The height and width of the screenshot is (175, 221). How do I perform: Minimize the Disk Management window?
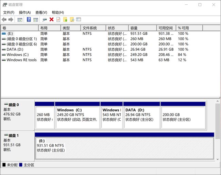coord(186,5)
